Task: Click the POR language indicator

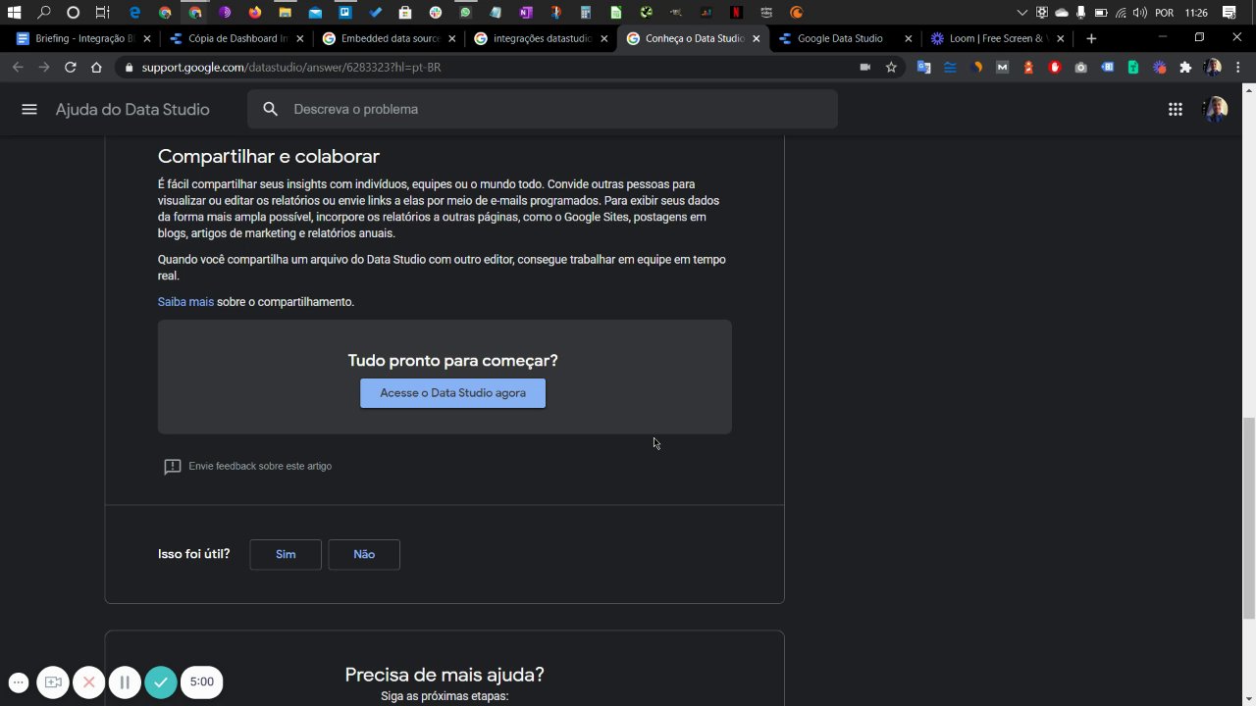Action: coord(1165,13)
